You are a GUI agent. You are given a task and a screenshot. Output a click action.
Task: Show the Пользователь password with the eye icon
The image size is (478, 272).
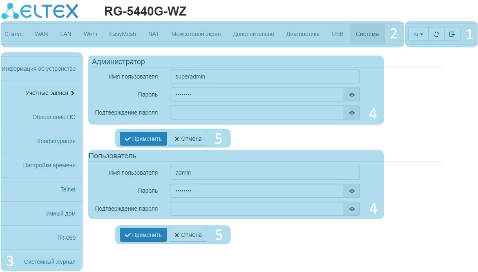[x=352, y=191]
